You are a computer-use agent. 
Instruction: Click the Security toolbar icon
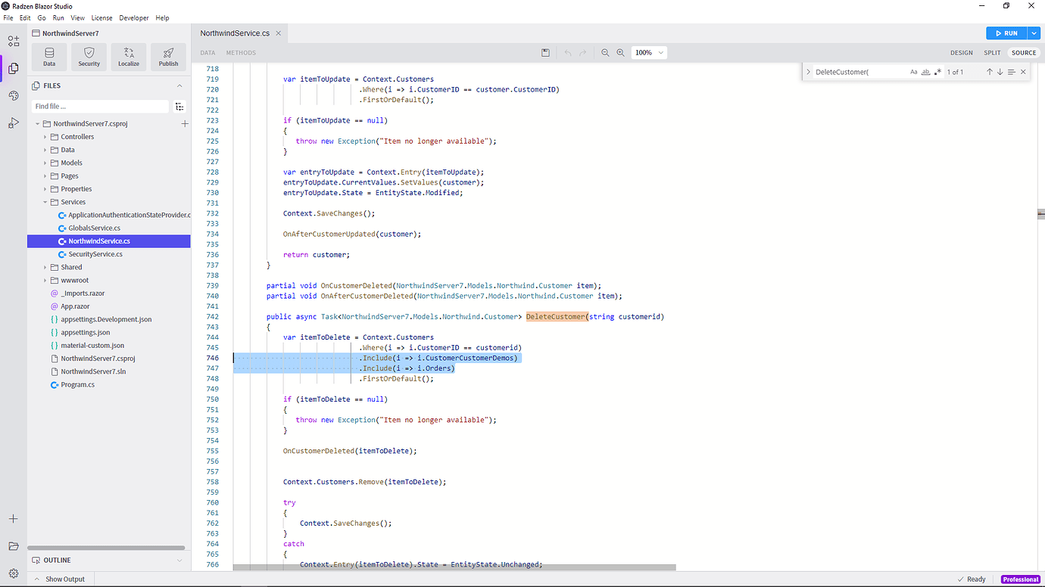pos(89,57)
